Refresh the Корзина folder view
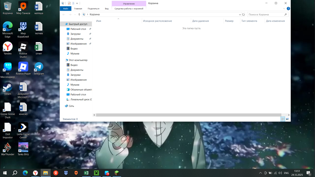This screenshot has height=177, width=315. point(243,14)
